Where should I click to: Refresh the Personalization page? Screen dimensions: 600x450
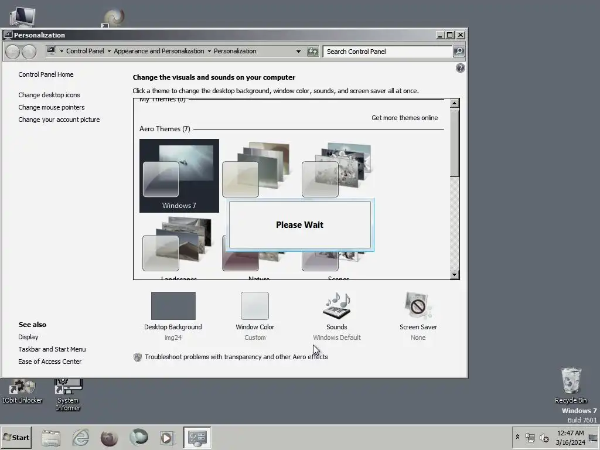313,52
